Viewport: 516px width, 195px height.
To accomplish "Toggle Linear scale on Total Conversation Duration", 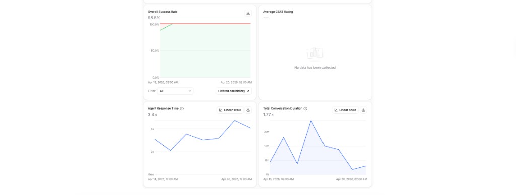I will click(x=345, y=110).
